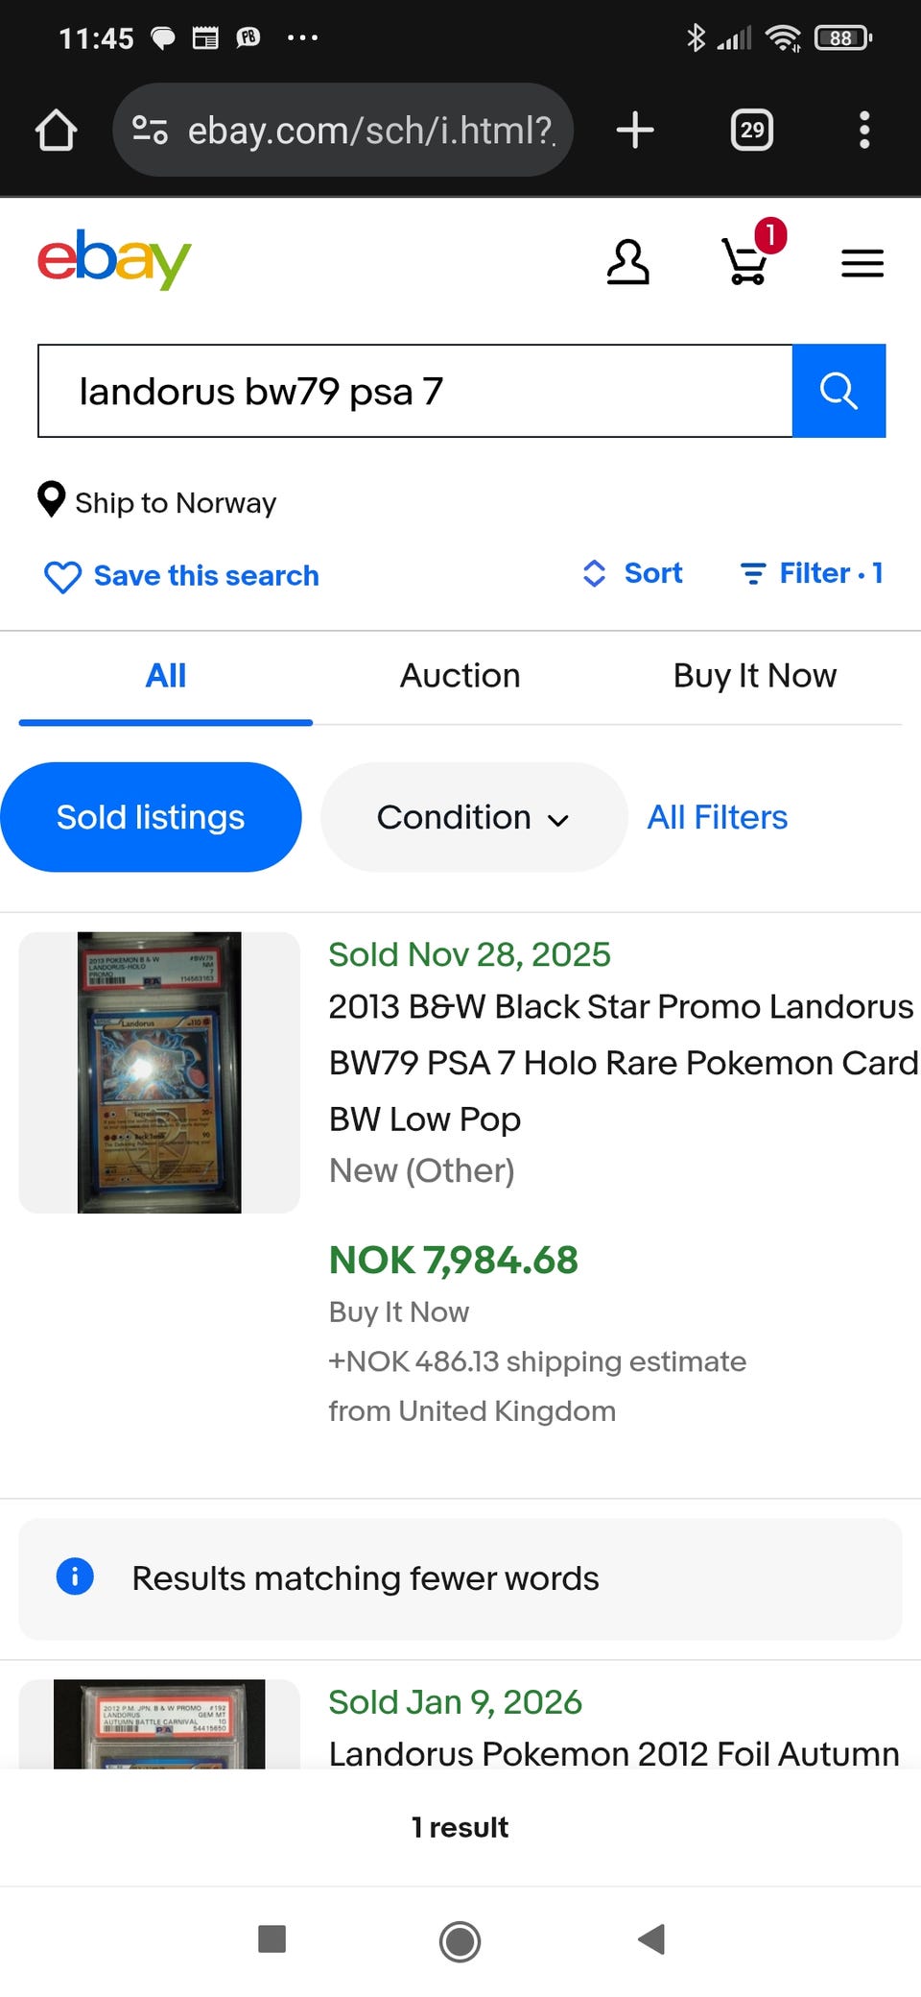Save this search with heart icon
The image size is (921, 1997).
(x=182, y=576)
